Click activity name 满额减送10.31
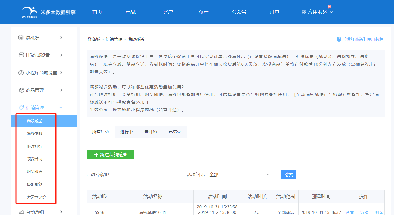The image size is (394, 215). pyautogui.click(x=153, y=212)
